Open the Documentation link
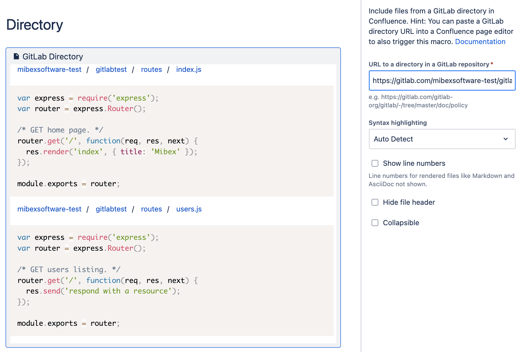Screen dimensions: 519x352 point(480,42)
